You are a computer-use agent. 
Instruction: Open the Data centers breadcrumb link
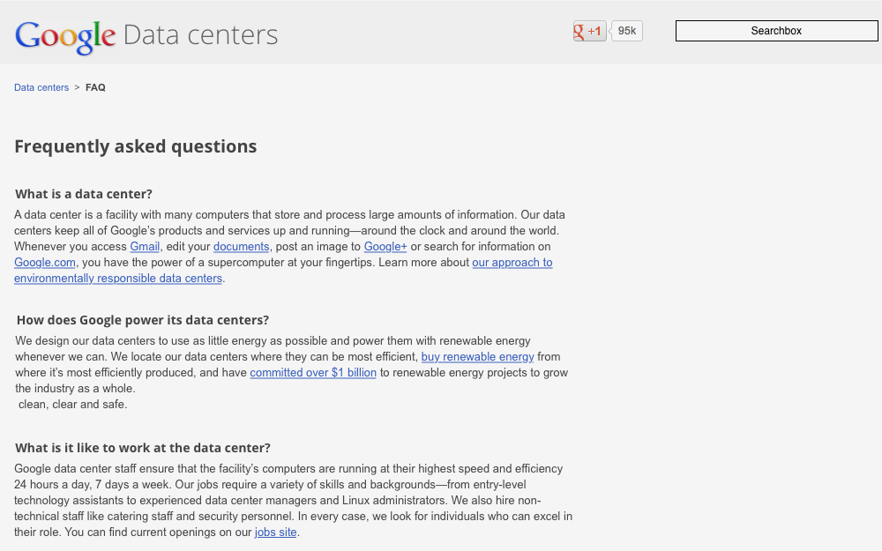(41, 87)
